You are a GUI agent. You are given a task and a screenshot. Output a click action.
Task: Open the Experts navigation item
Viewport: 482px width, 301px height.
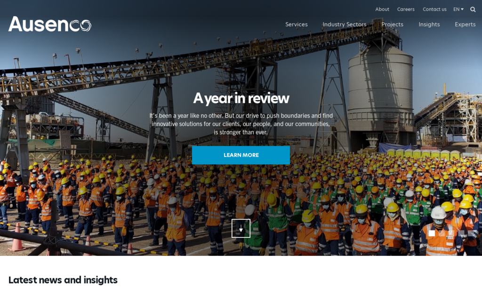coord(465,24)
